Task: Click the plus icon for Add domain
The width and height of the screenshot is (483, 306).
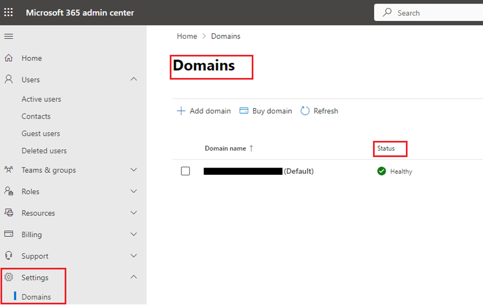Action: [181, 111]
